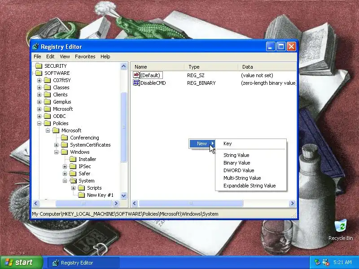Viewport: 359px width, 269px height.
Task: Collapse the Policies key
Action: coord(39,123)
